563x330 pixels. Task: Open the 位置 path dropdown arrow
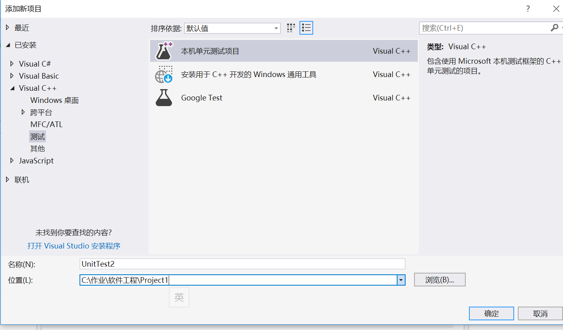(401, 280)
